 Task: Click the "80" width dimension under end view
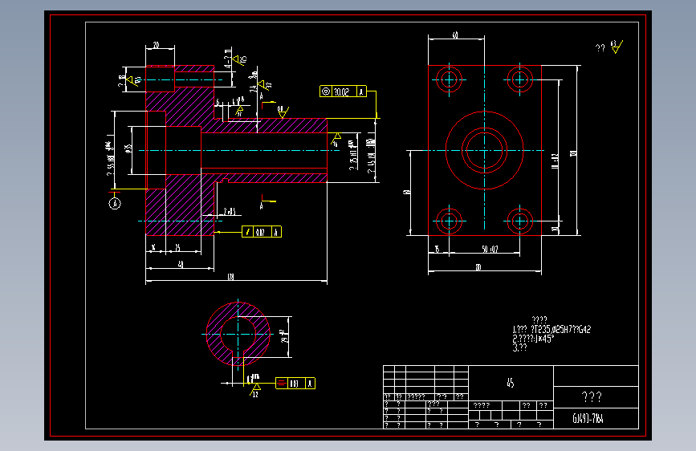coord(478,267)
